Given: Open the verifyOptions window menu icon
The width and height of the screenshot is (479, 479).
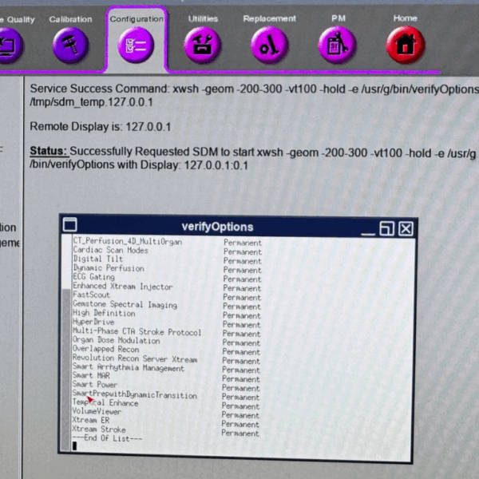Looking at the screenshot, I should pos(69,226).
